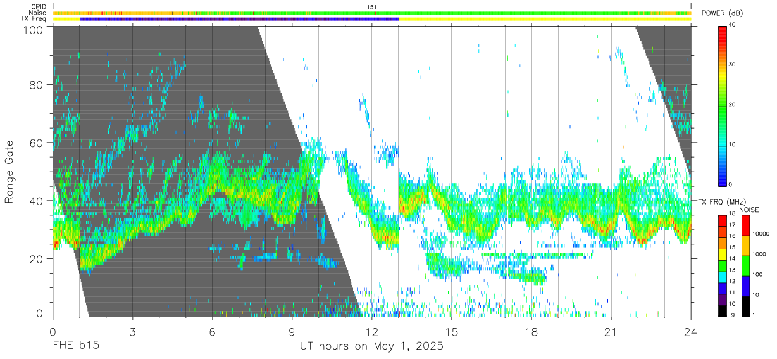Screen dimensions: 777x359
Task: Pick the blue 11-12 MHz frequency swatch
Action: pos(722,287)
